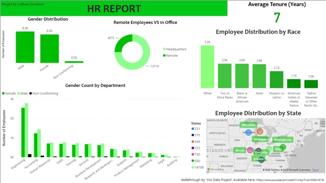This screenshot has width=326, height=183.
Task: Click the orange bubble on the map
Action: click(x=260, y=131)
